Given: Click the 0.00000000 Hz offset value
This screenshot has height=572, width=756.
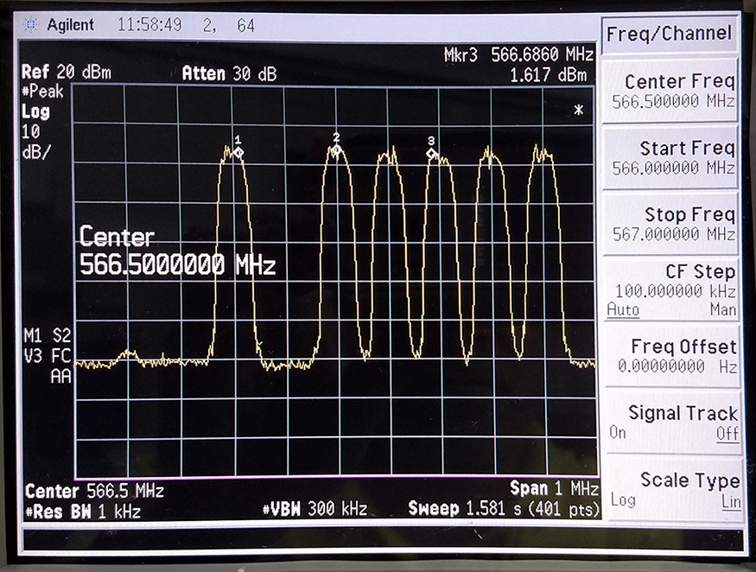Looking at the screenshot, I should point(677,366).
